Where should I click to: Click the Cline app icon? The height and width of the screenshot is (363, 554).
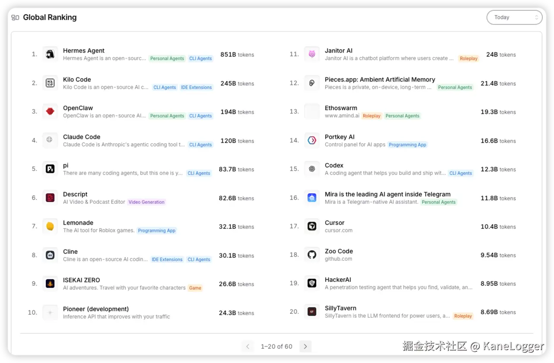(50, 256)
